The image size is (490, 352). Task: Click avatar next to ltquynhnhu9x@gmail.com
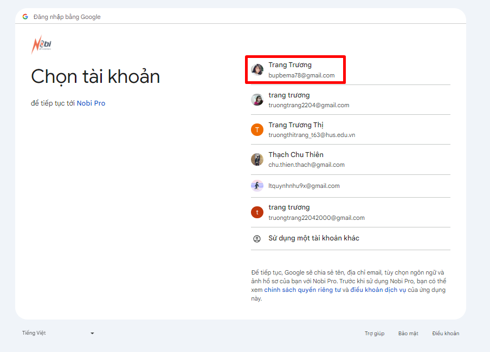[257, 186]
